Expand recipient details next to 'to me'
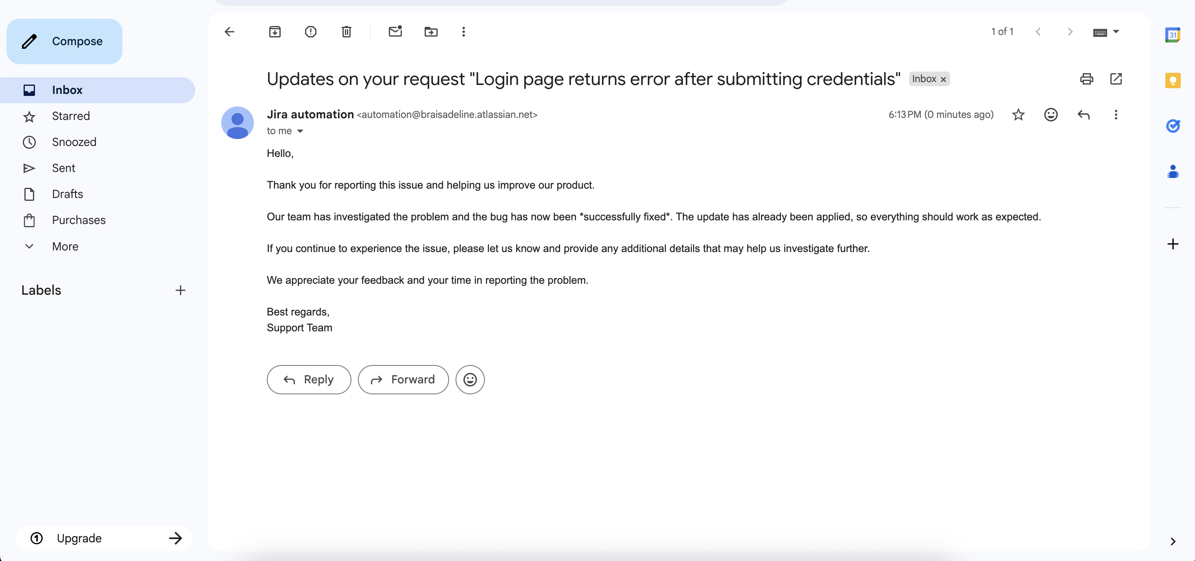The width and height of the screenshot is (1195, 561). pos(300,131)
